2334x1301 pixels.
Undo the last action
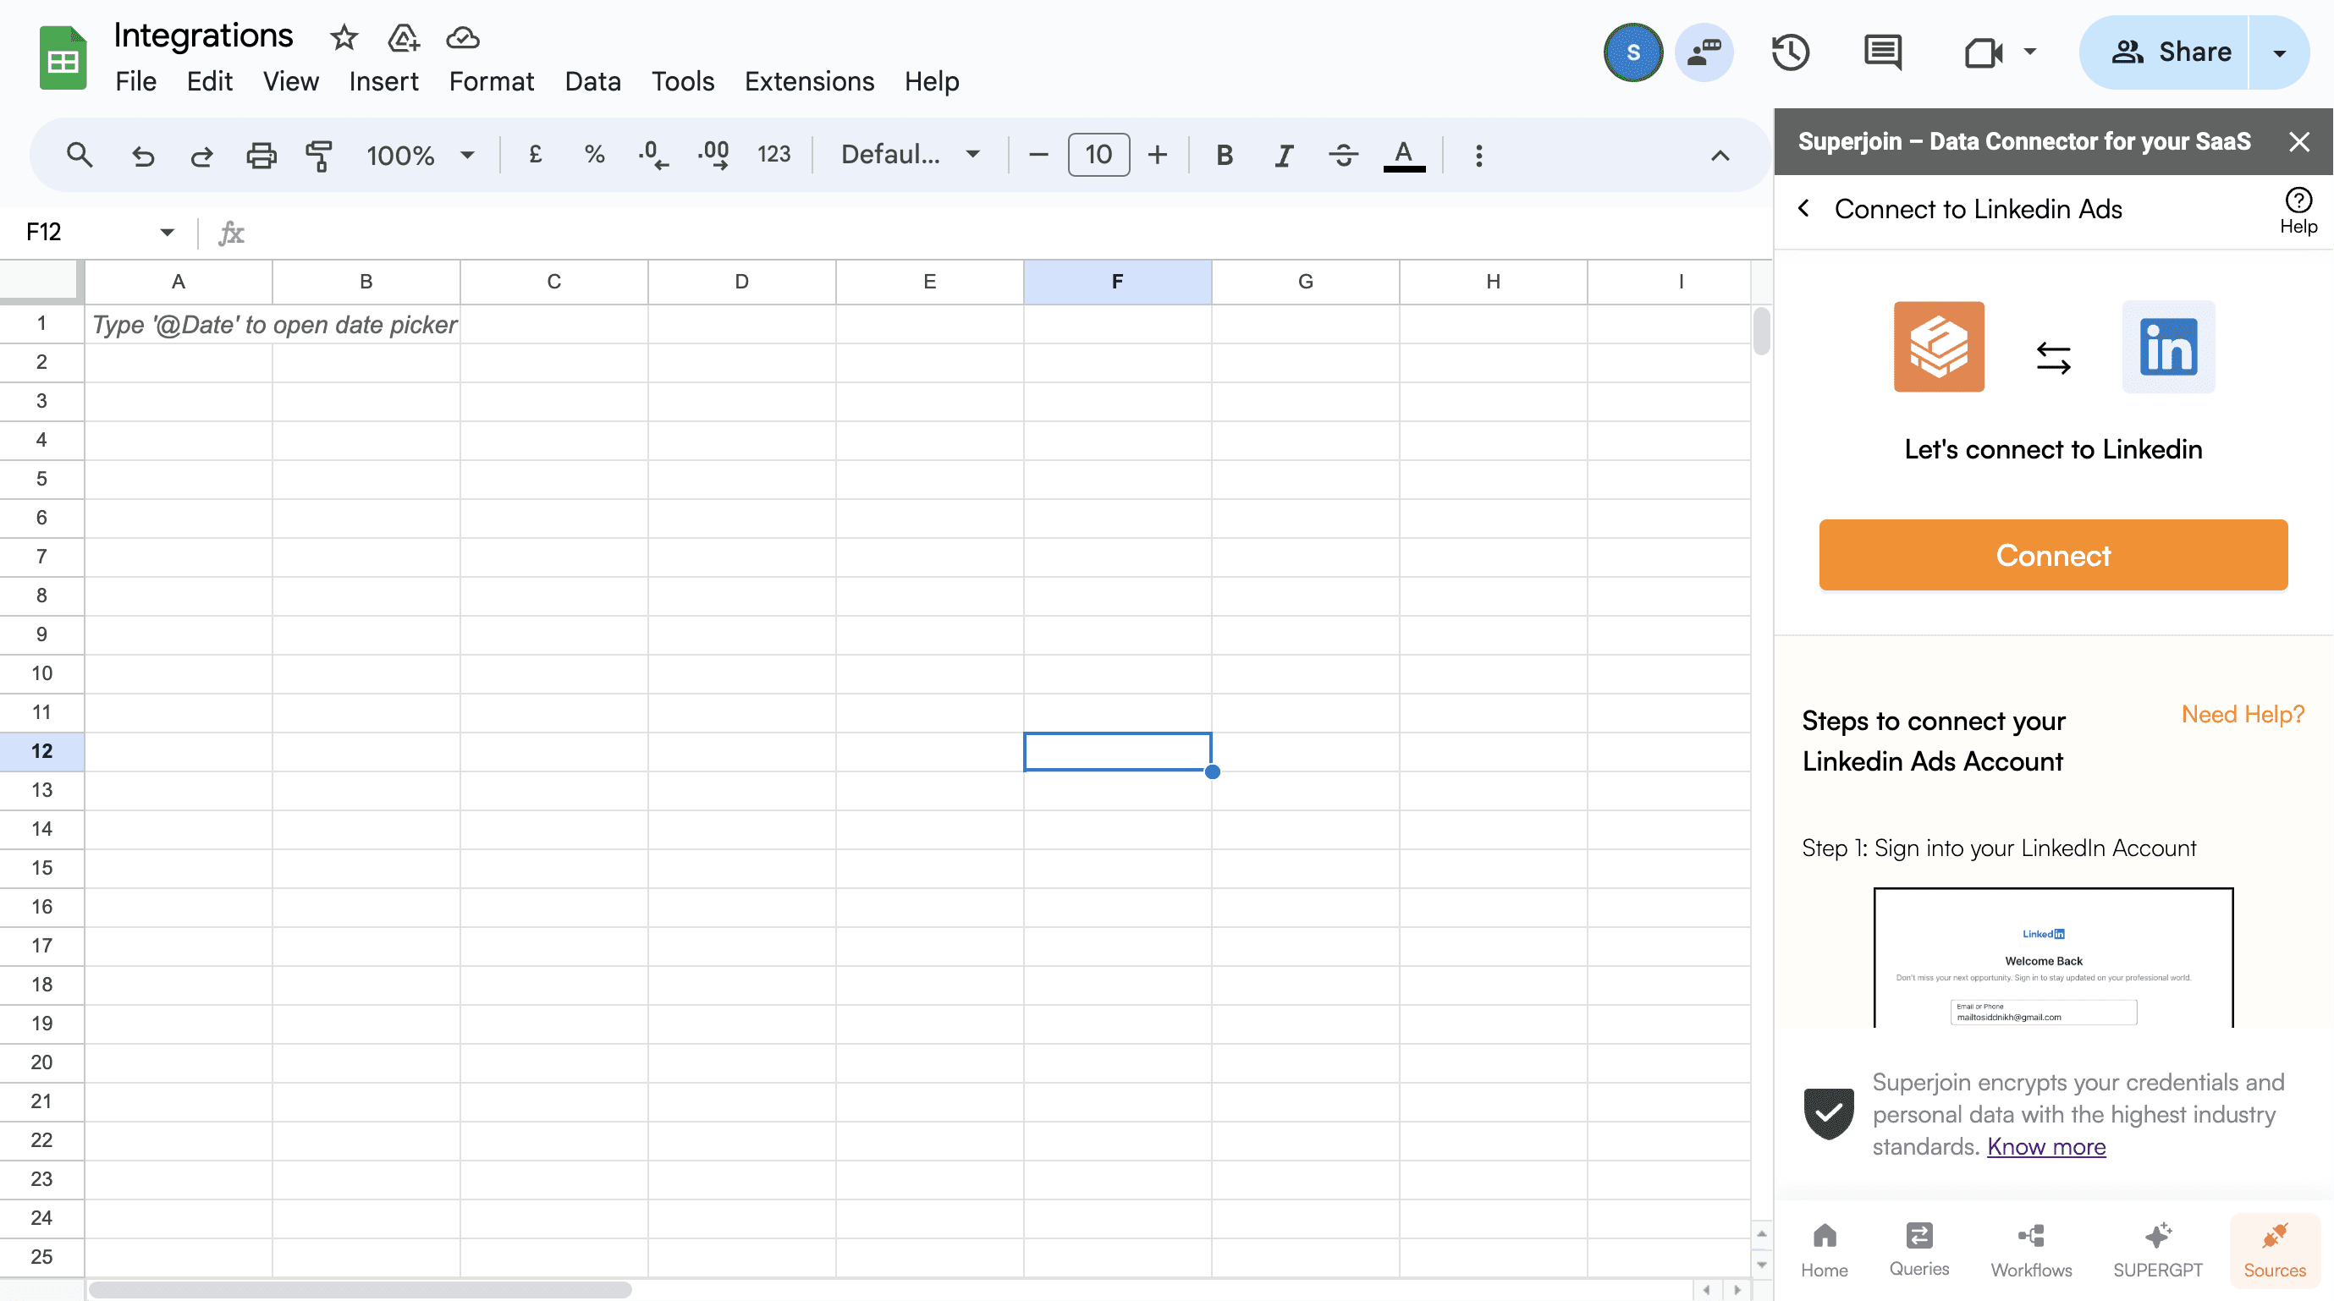coord(142,156)
